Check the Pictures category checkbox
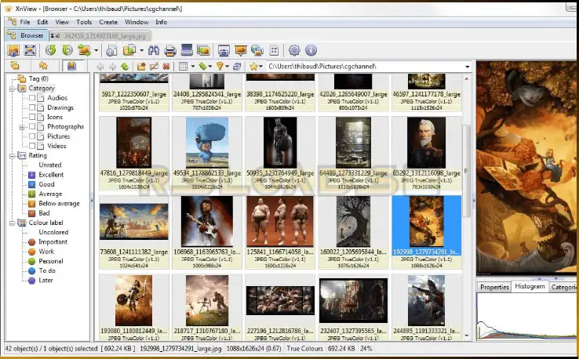 32,136
